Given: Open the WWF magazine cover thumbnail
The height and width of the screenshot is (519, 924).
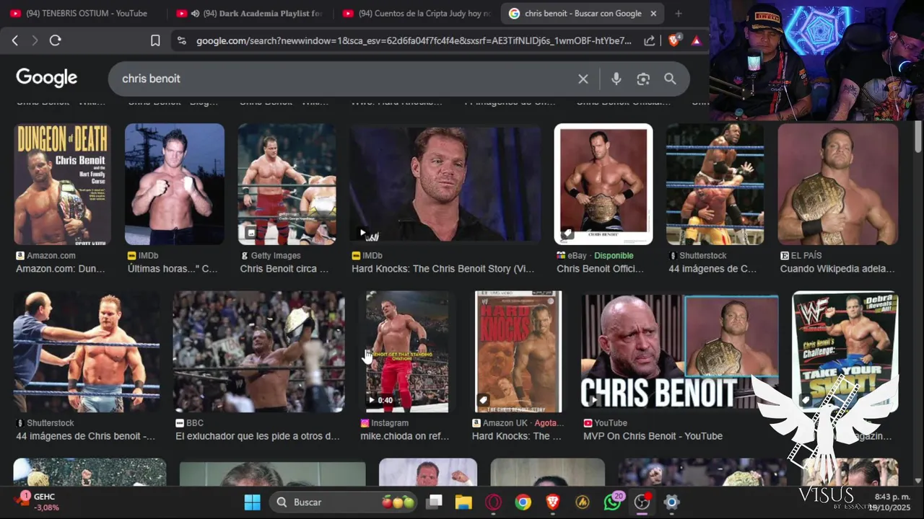Looking at the screenshot, I should point(845,352).
